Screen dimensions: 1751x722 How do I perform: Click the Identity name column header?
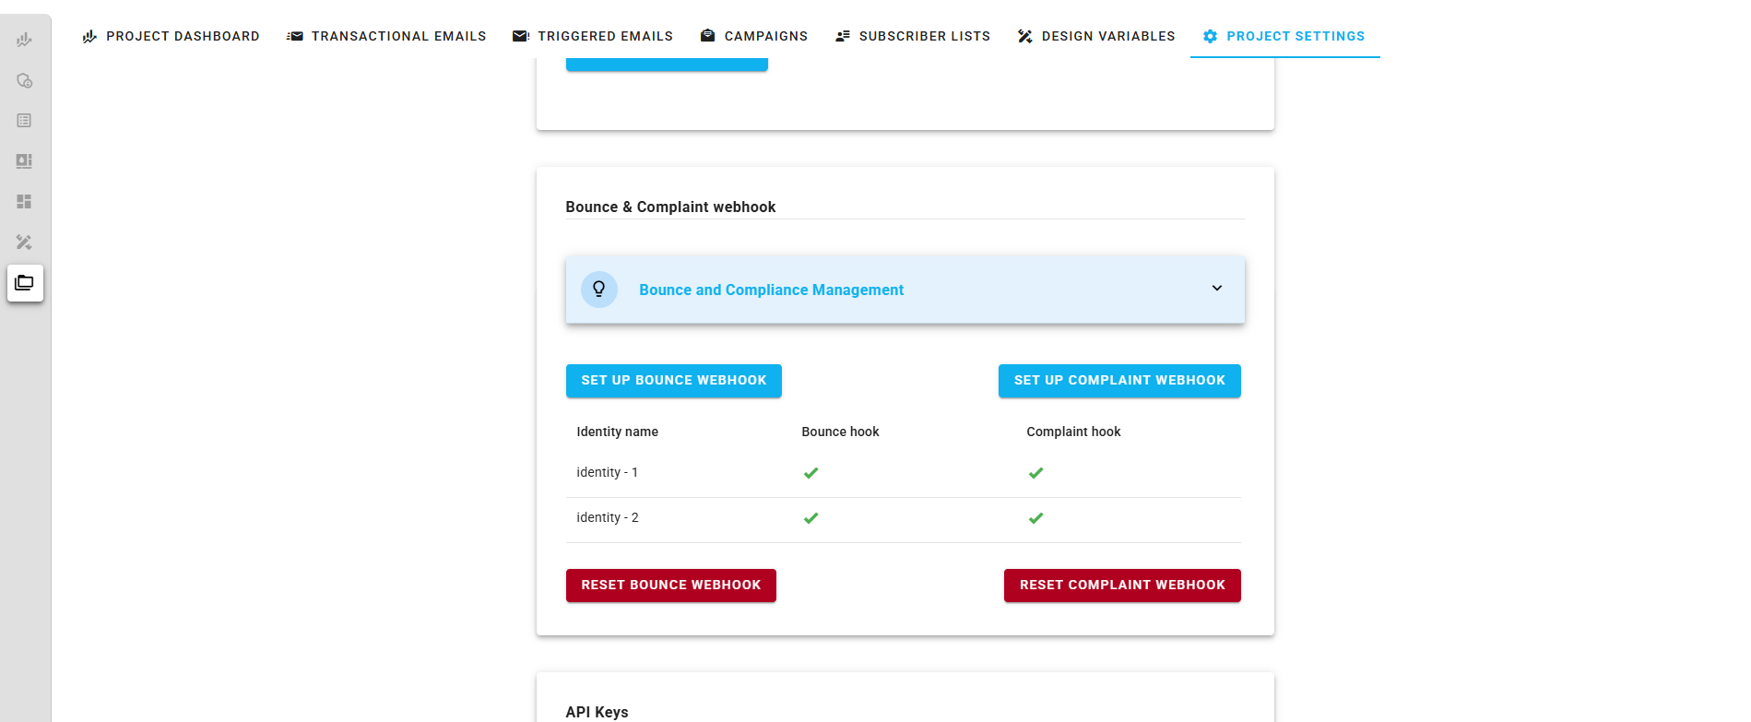point(617,432)
